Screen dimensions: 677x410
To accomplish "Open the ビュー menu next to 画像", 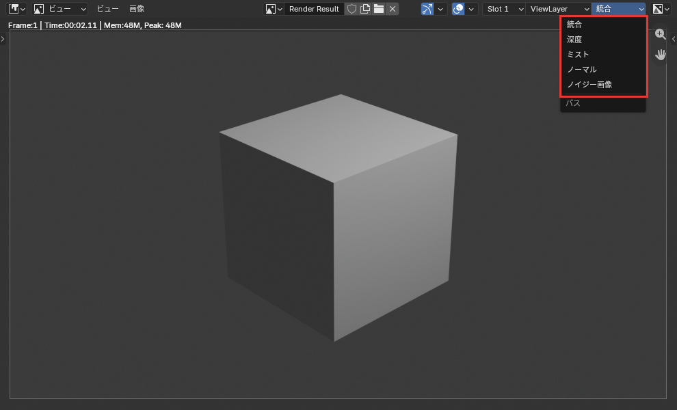I will click(107, 9).
